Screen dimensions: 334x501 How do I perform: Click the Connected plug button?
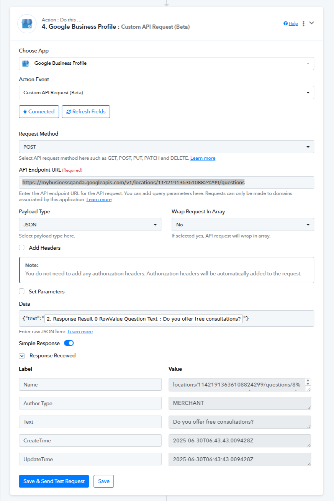tap(39, 111)
